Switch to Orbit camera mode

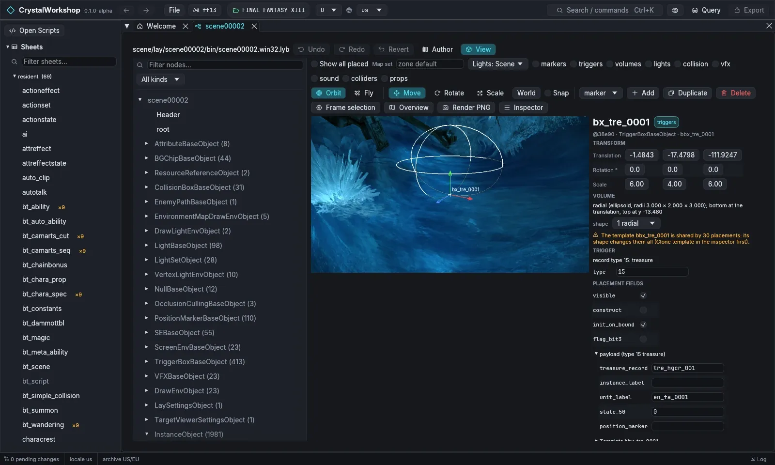[328, 93]
